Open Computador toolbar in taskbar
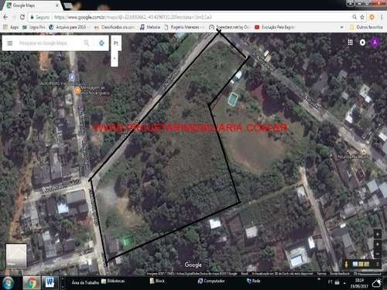387x290 pixels. tap(211, 281)
